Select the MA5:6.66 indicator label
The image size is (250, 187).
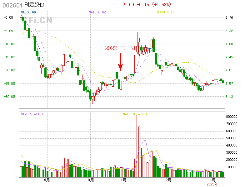click(x=28, y=12)
